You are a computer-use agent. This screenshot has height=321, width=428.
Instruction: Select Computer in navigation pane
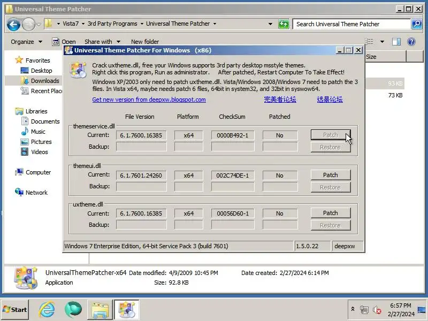[x=33, y=172]
